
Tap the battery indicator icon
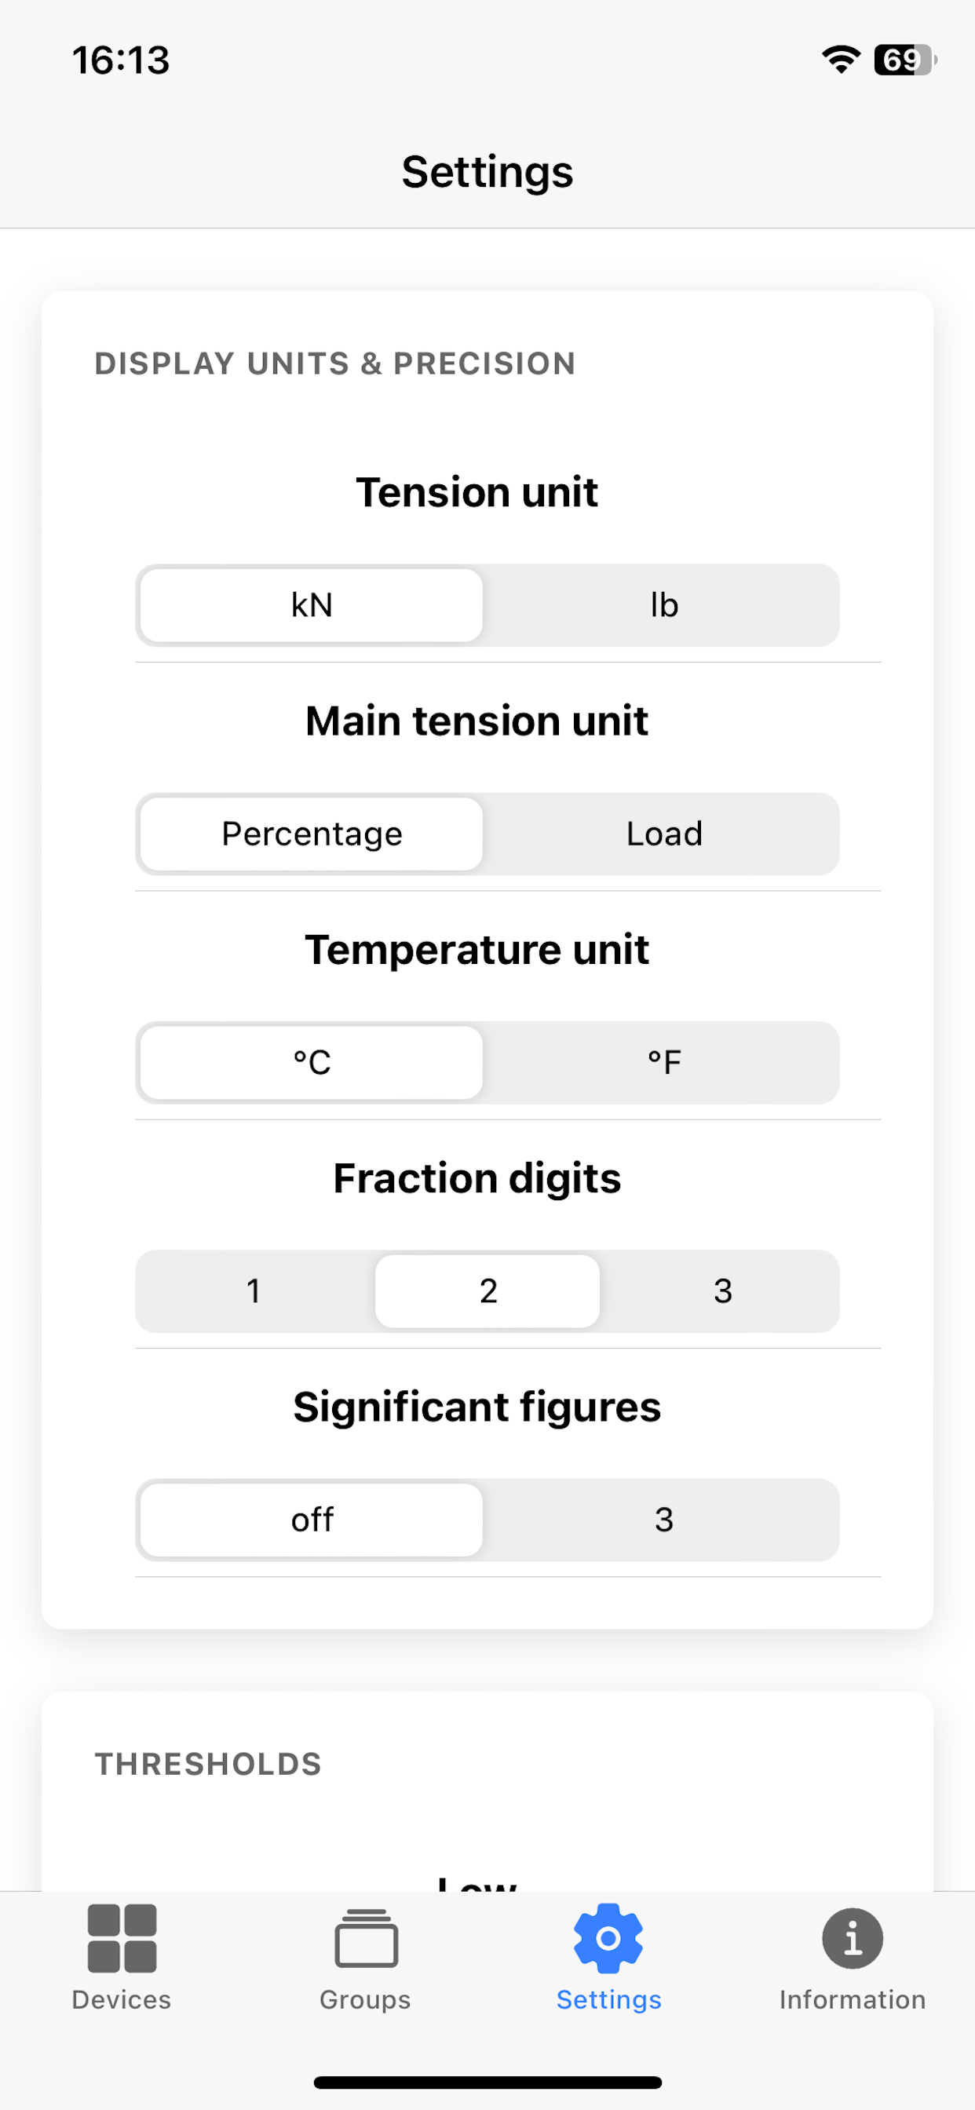point(904,60)
